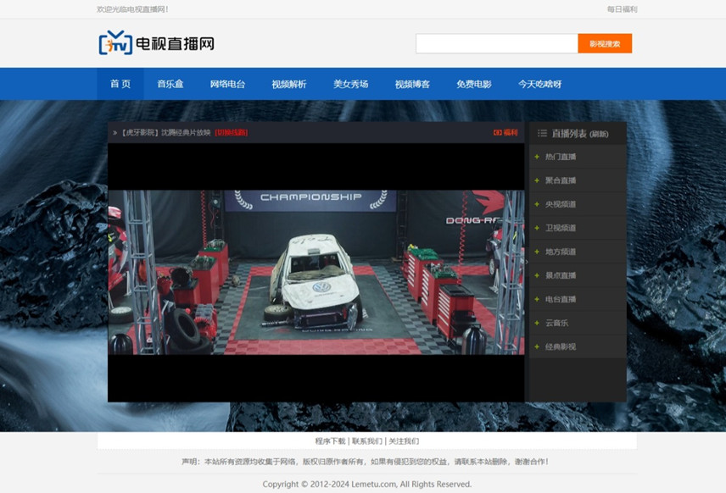Click the video player showing the rally car

(x=316, y=273)
